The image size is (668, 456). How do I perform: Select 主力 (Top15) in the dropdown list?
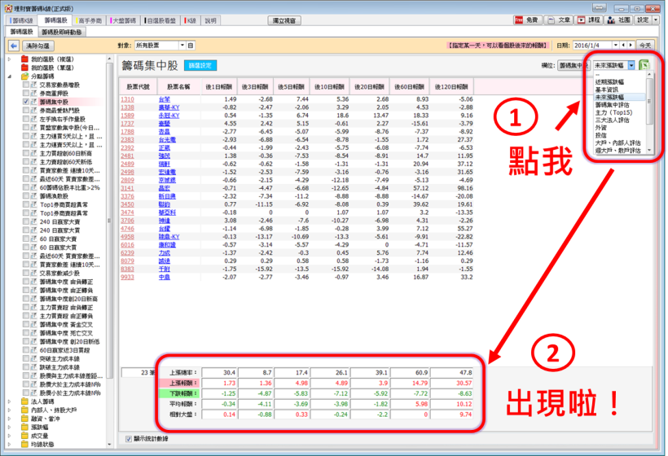click(614, 112)
